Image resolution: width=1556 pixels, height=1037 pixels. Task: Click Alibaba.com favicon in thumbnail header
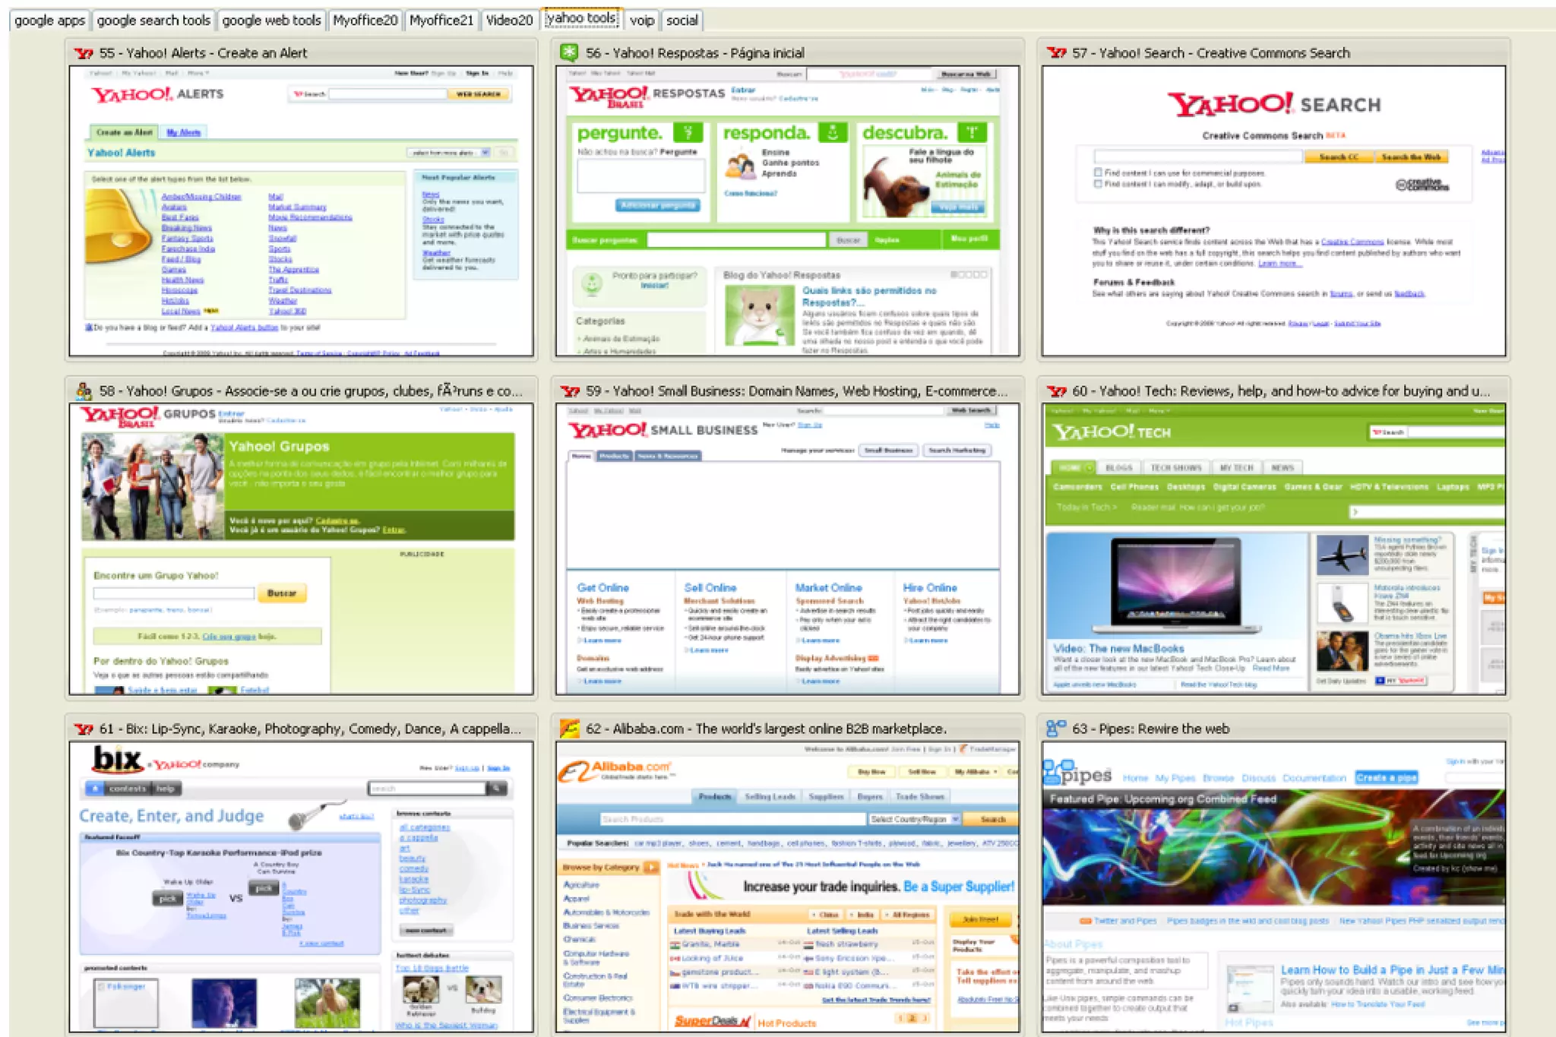click(x=570, y=729)
